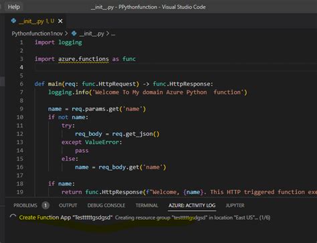Select AZURE: ACTIVITY LOG tab
Image resolution: width=317 pixels, height=243 pixels.
point(192,206)
